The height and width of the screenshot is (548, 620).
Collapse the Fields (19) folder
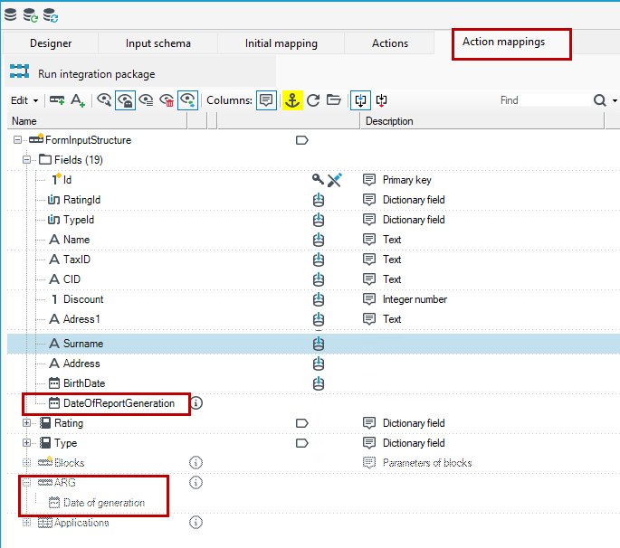tap(26, 160)
